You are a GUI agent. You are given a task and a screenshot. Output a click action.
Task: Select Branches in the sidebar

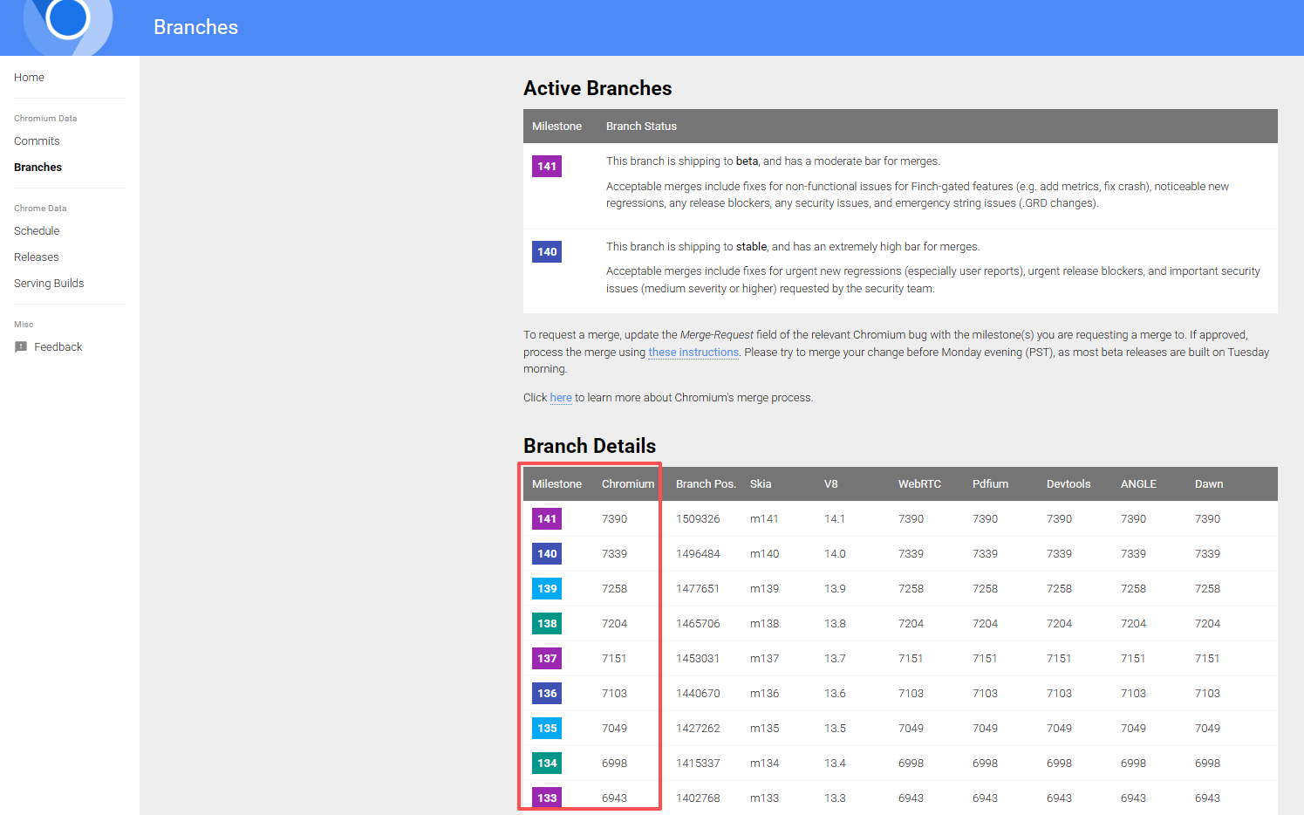(x=38, y=168)
